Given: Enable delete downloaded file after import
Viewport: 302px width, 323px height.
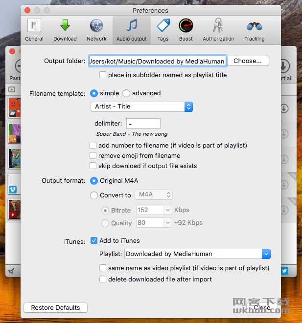Looking at the screenshot, I should point(103,279).
